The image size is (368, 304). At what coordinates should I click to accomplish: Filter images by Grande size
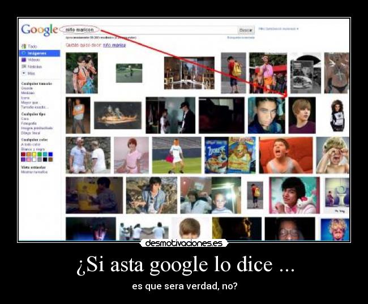point(27,88)
